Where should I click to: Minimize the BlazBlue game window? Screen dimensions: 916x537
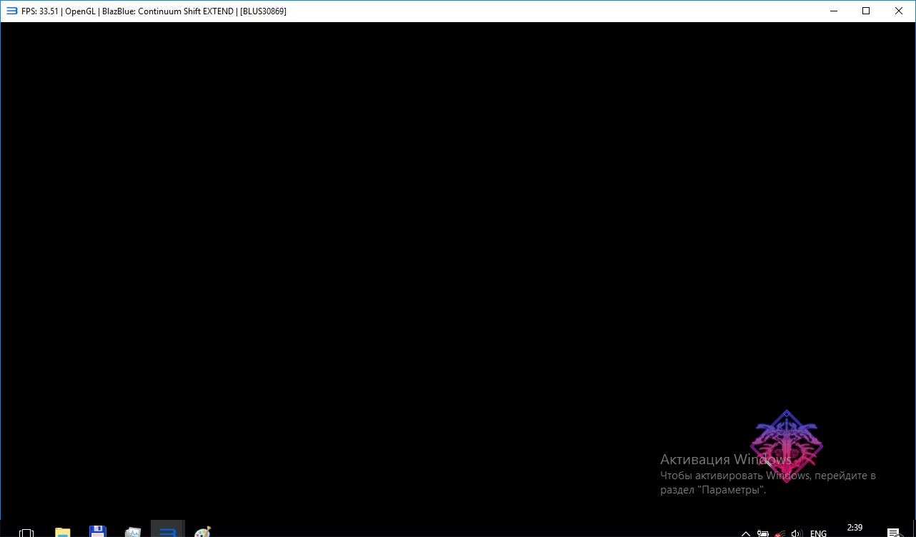coord(833,11)
